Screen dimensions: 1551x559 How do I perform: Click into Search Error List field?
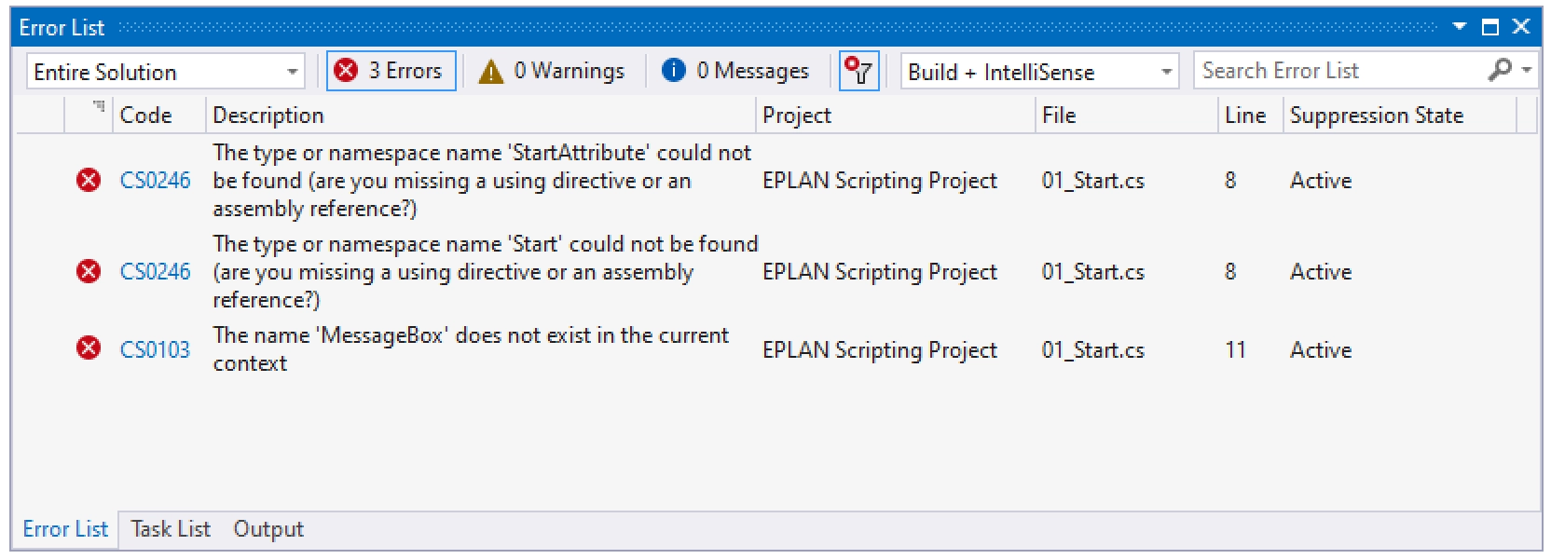[x=1339, y=71]
